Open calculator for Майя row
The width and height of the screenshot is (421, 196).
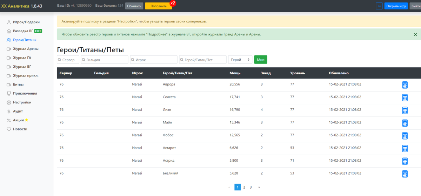coord(405,123)
